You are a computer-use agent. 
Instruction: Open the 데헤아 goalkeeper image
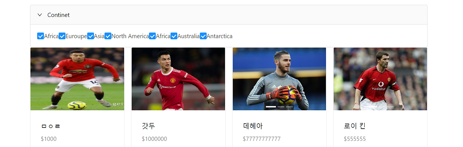pos(279,79)
